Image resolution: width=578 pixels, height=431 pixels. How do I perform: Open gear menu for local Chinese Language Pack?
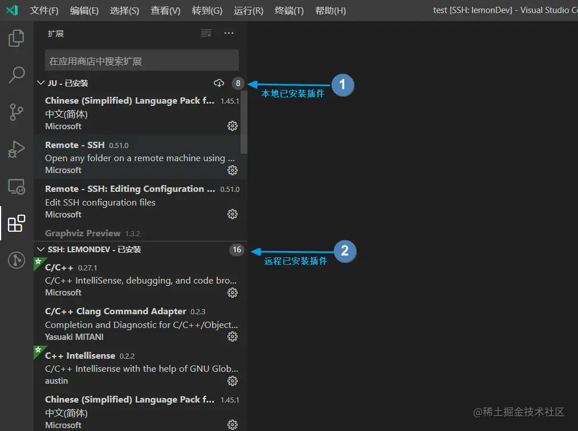click(x=232, y=126)
